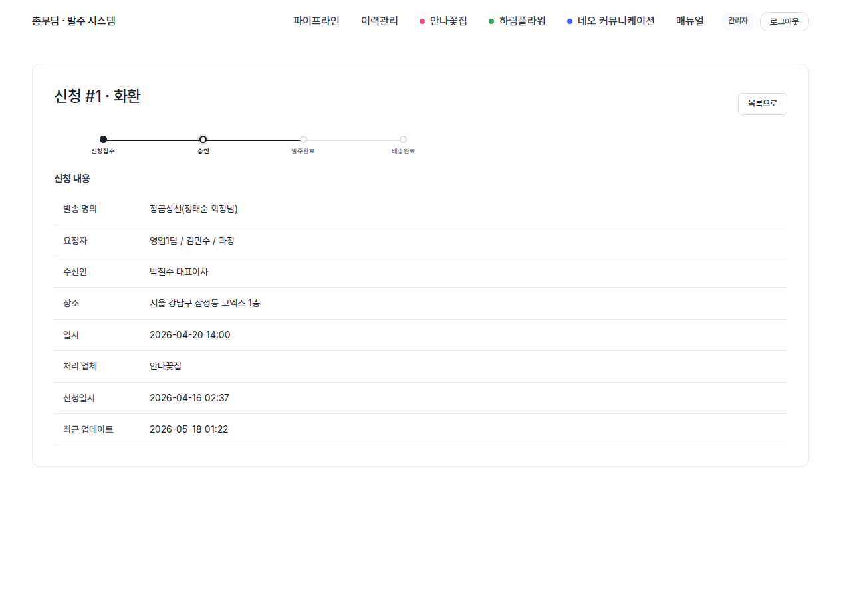Open the 하림플라워 vendor link
851x598 pixels.
[x=517, y=21]
